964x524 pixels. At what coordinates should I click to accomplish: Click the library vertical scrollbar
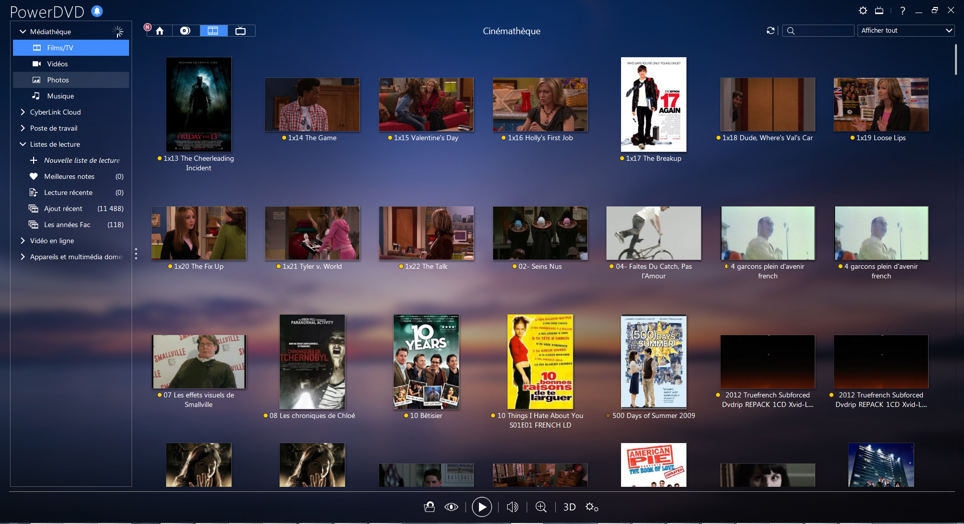point(955,59)
